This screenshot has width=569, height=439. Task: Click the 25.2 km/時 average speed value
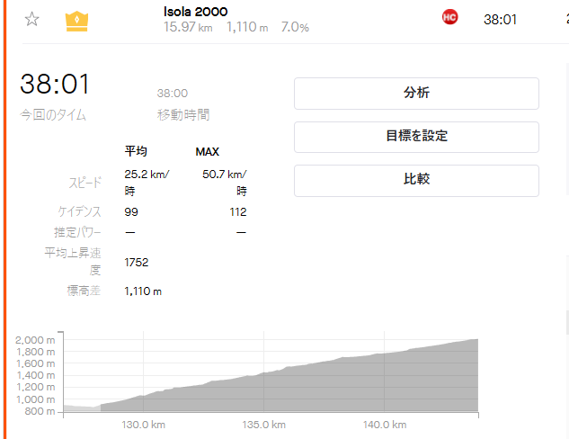tap(147, 181)
